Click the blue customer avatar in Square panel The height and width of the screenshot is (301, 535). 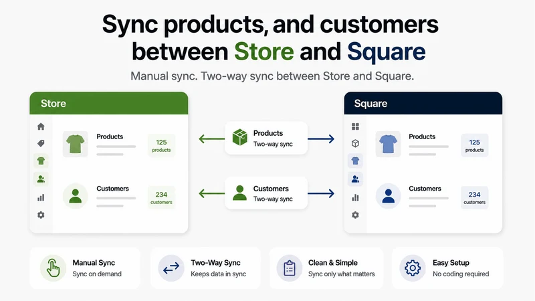(x=389, y=196)
